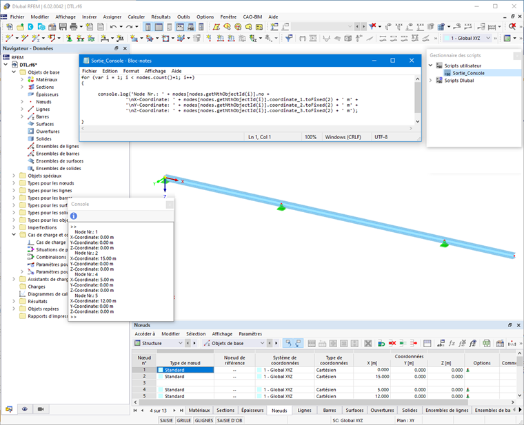Toggle the script manager toolbar button

[x=191, y=27]
